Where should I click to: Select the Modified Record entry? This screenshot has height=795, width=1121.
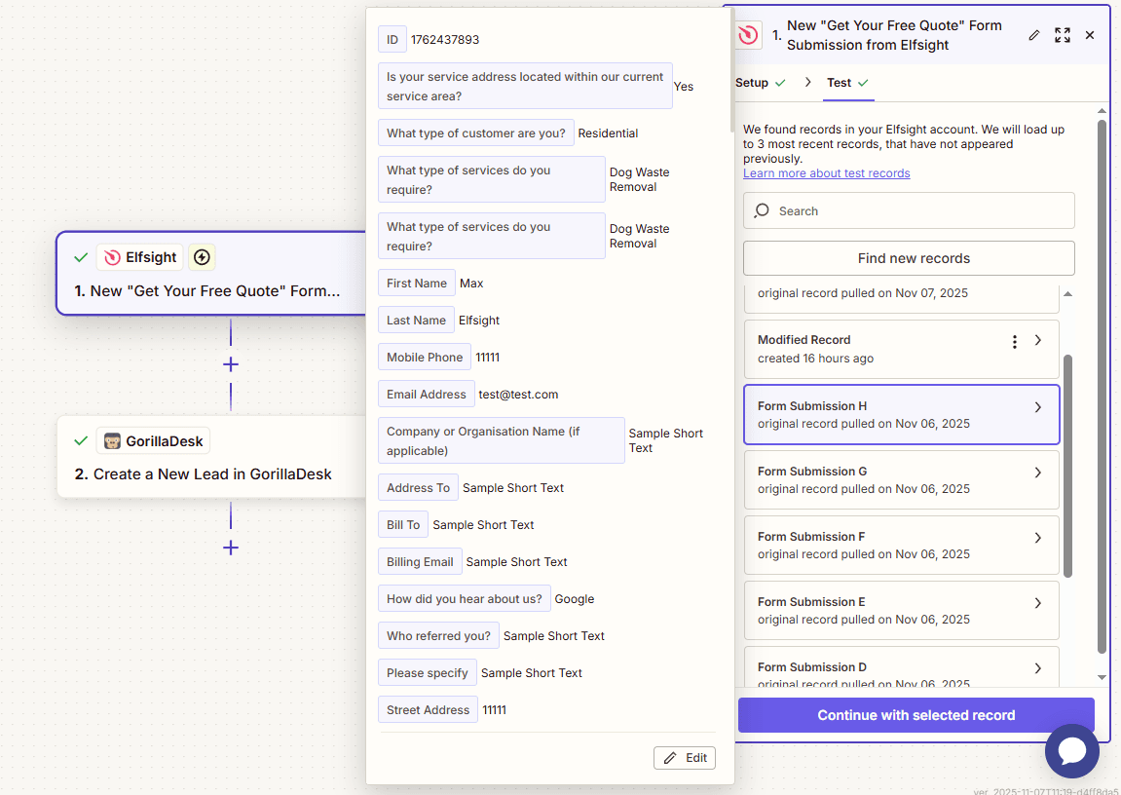tap(902, 349)
